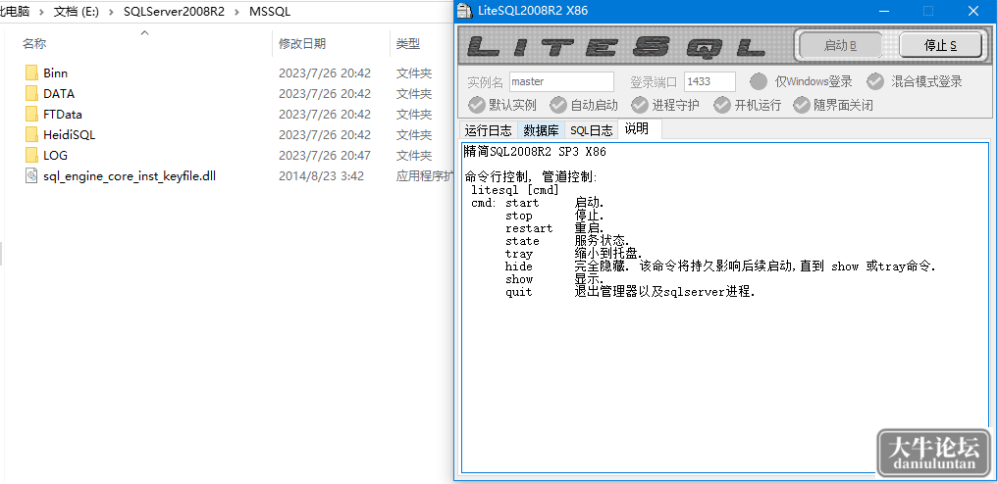Switch to the 说明 tab
Image resolution: width=998 pixels, height=484 pixels.
[x=639, y=129]
